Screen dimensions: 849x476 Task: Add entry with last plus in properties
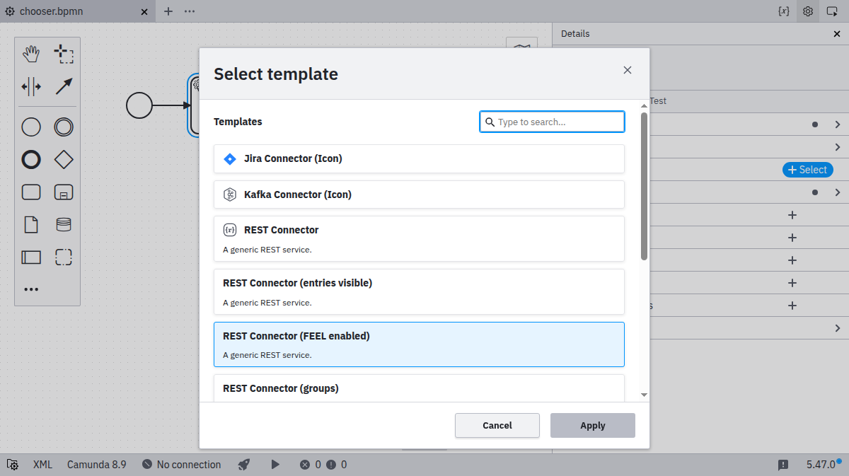click(792, 306)
